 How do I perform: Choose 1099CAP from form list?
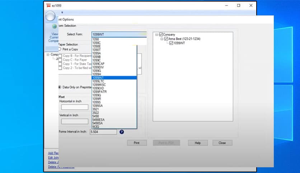(x=114, y=64)
